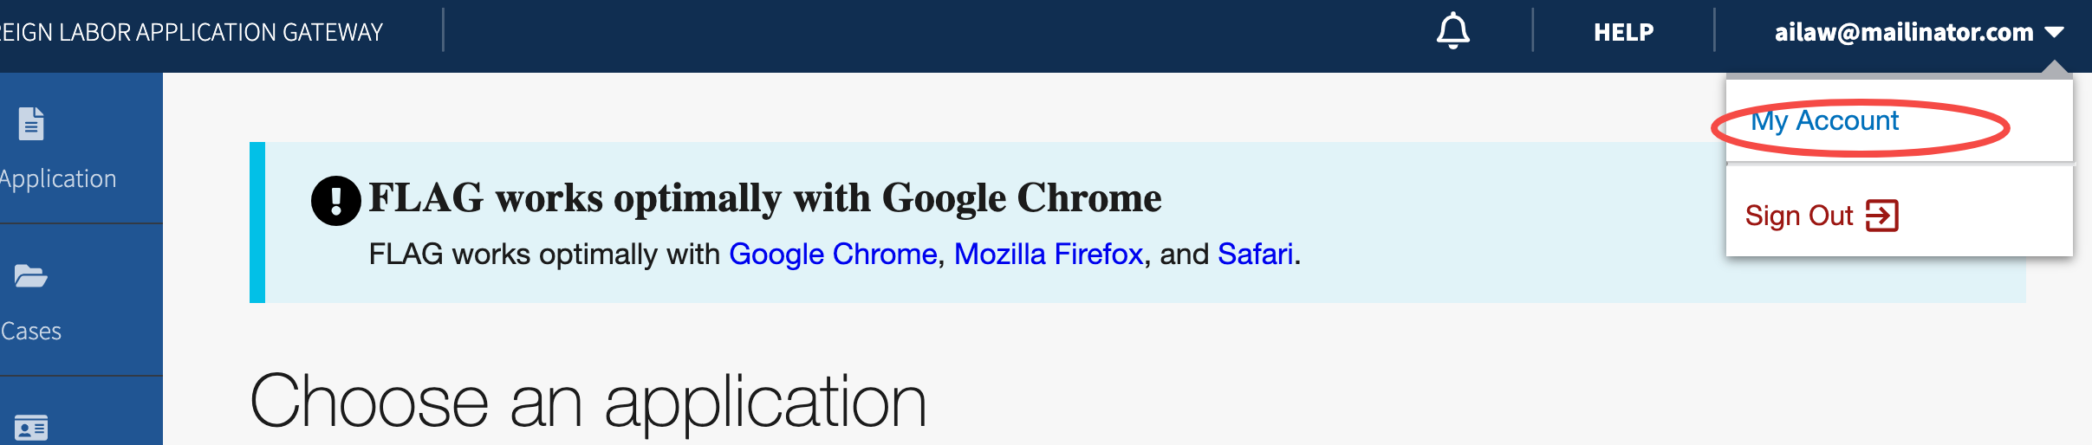Click the Choose an application heading
This screenshot has width=2092, height=445.
[x=588, y=403]
